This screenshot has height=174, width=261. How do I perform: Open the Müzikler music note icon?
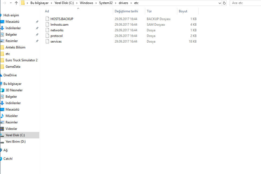tap(2, 116)
